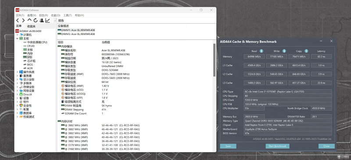Click the L1 Cache Copy value 6613.4 GB/s
This screenshot has width=351, height=160.
click(299, 65)
